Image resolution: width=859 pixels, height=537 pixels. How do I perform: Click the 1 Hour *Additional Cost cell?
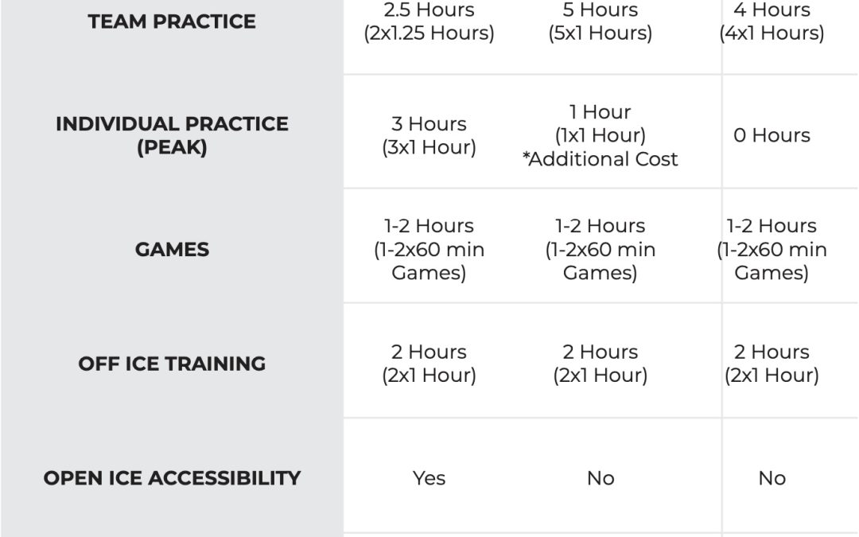pos(600,135)
